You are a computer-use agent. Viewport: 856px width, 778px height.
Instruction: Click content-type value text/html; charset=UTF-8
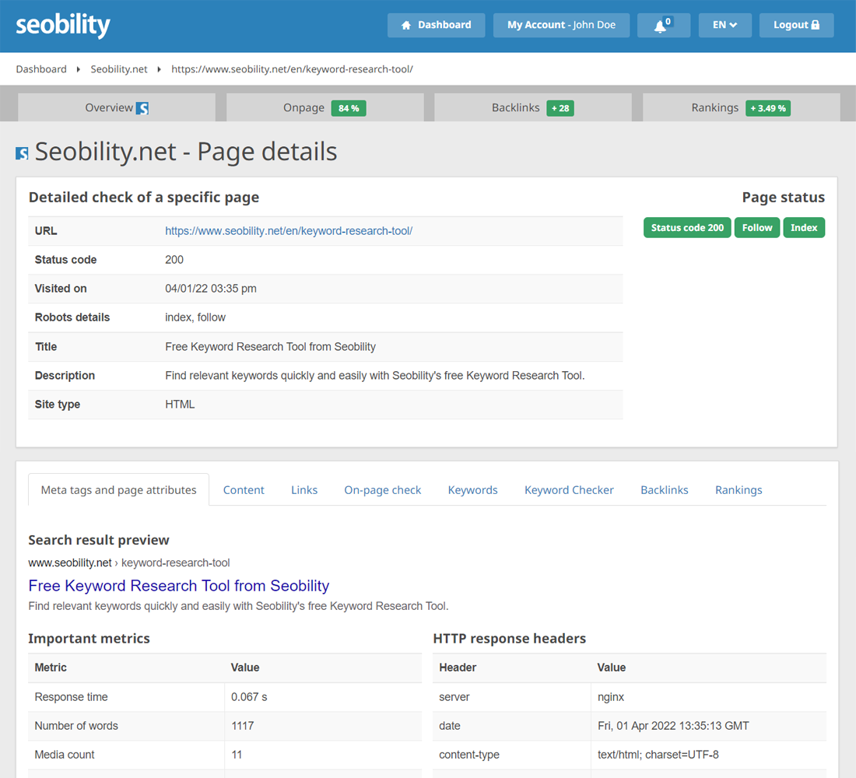(658, 755)
